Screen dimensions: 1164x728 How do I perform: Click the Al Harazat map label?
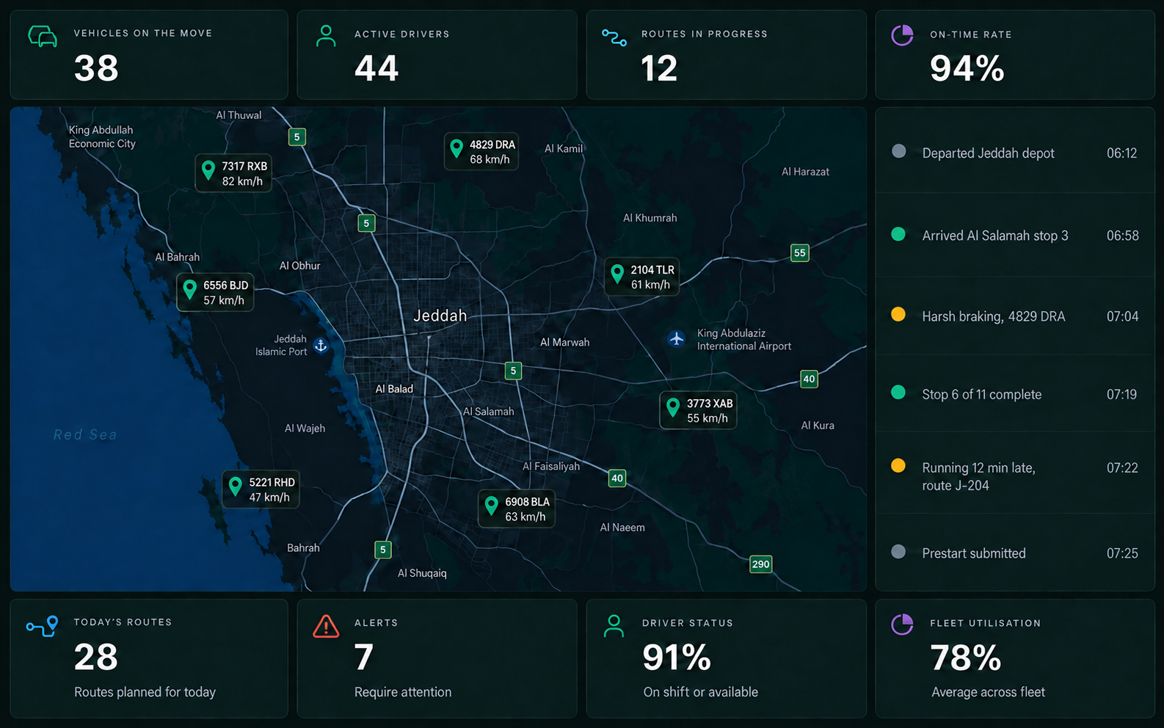pos(805,172)
